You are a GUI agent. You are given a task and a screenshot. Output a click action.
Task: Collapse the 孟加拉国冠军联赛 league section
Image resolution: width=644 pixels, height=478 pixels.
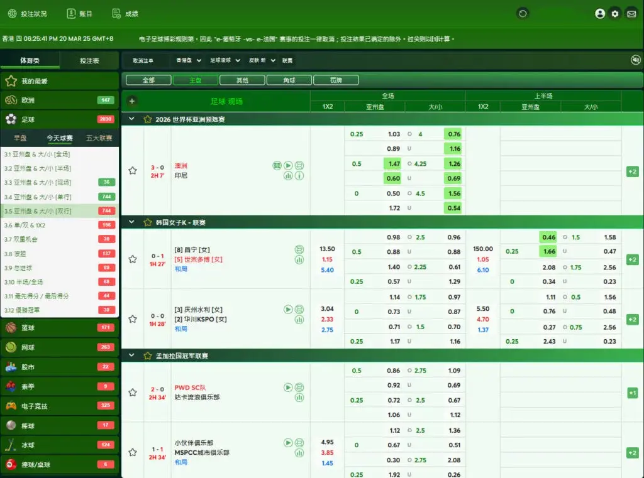click(x=131, y=356)
